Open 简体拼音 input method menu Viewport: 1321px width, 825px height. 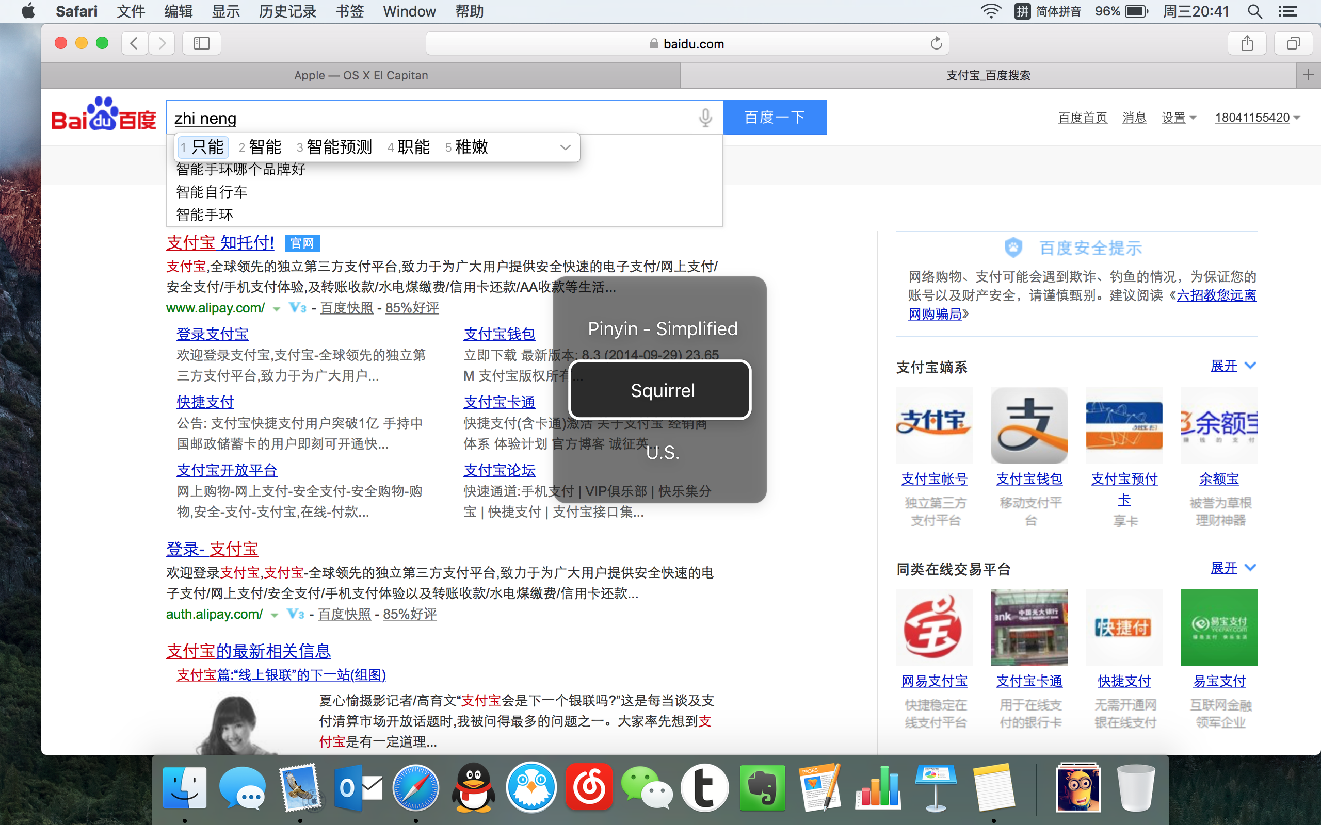pos(1048,11)
